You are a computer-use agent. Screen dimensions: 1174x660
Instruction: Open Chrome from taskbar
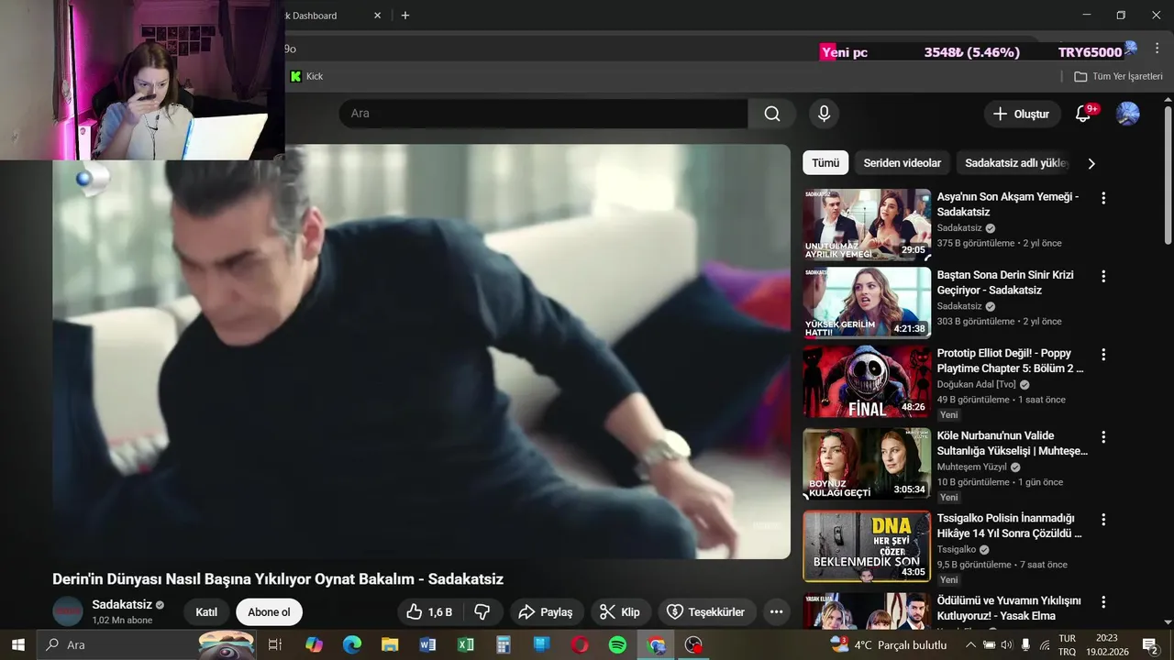656,644
